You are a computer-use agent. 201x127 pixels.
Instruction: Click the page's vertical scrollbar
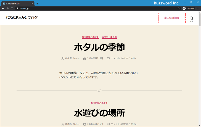[x=200, y=69]
